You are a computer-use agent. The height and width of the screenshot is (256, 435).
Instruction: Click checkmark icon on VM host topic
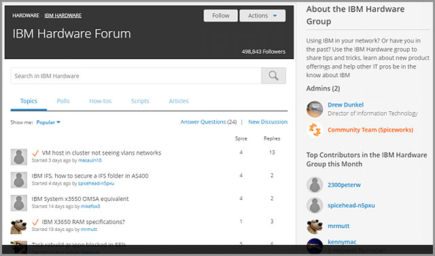pos(35,153)
